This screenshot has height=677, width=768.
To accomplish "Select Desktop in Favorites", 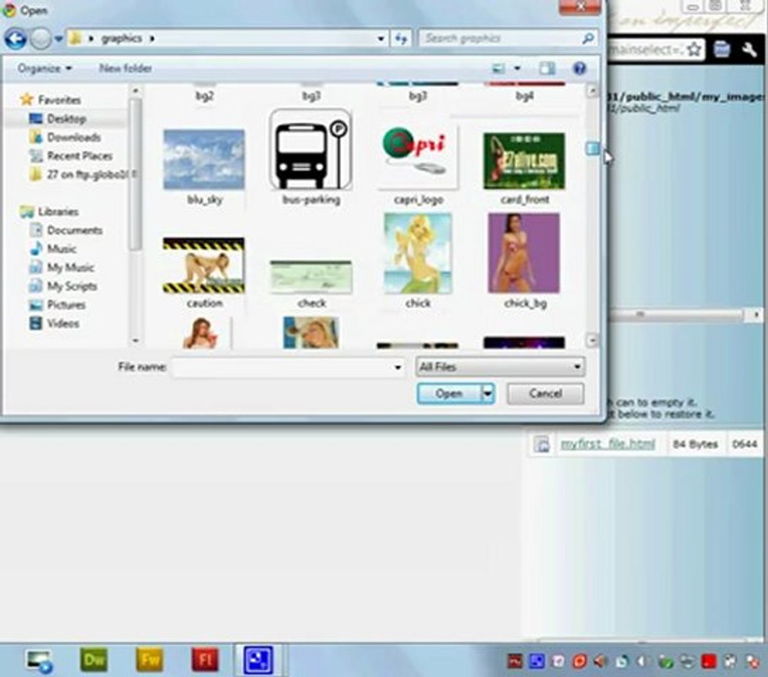I will coord(58,118).
